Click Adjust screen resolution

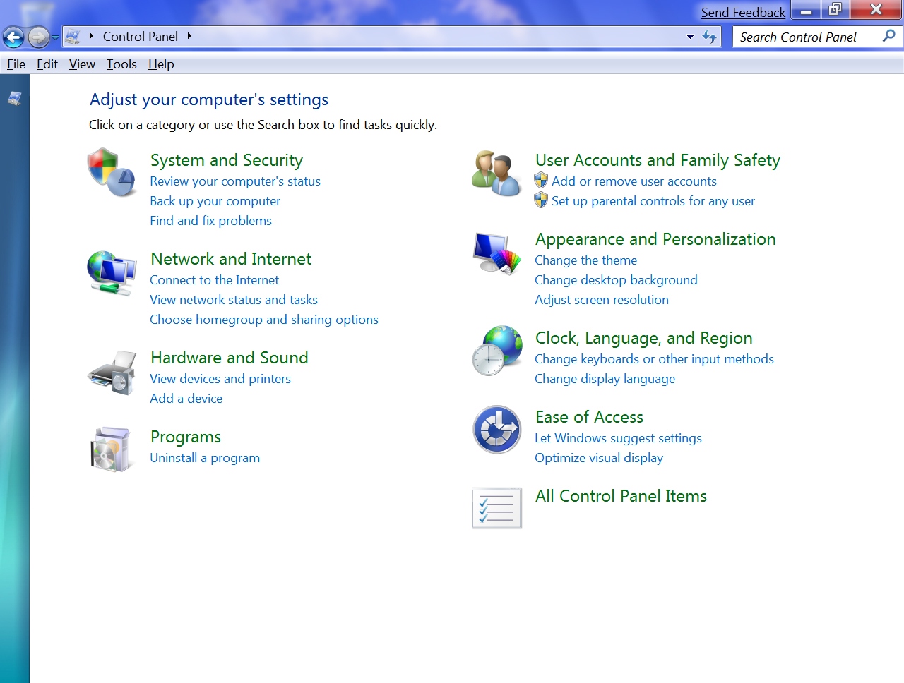[602, 300]
